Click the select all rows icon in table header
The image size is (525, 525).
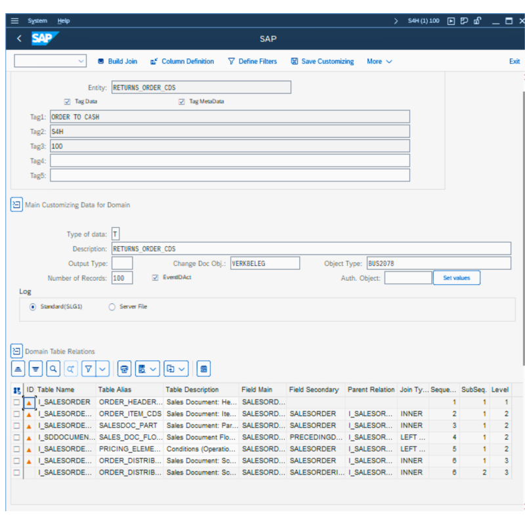(16, 390)
